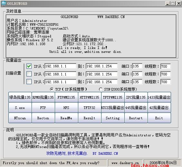The height and width of the screenshot is (167, 182).
Task: Click the 操作系统: Windows XP 5.2 text
Action: 30,40
